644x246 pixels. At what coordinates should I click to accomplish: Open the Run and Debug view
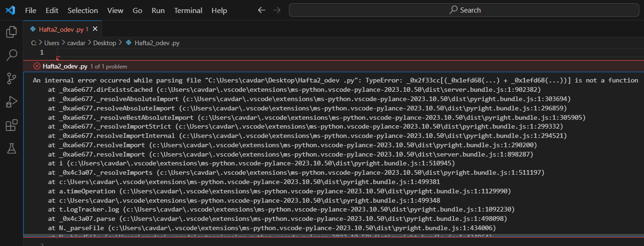(x=11, y=102)
